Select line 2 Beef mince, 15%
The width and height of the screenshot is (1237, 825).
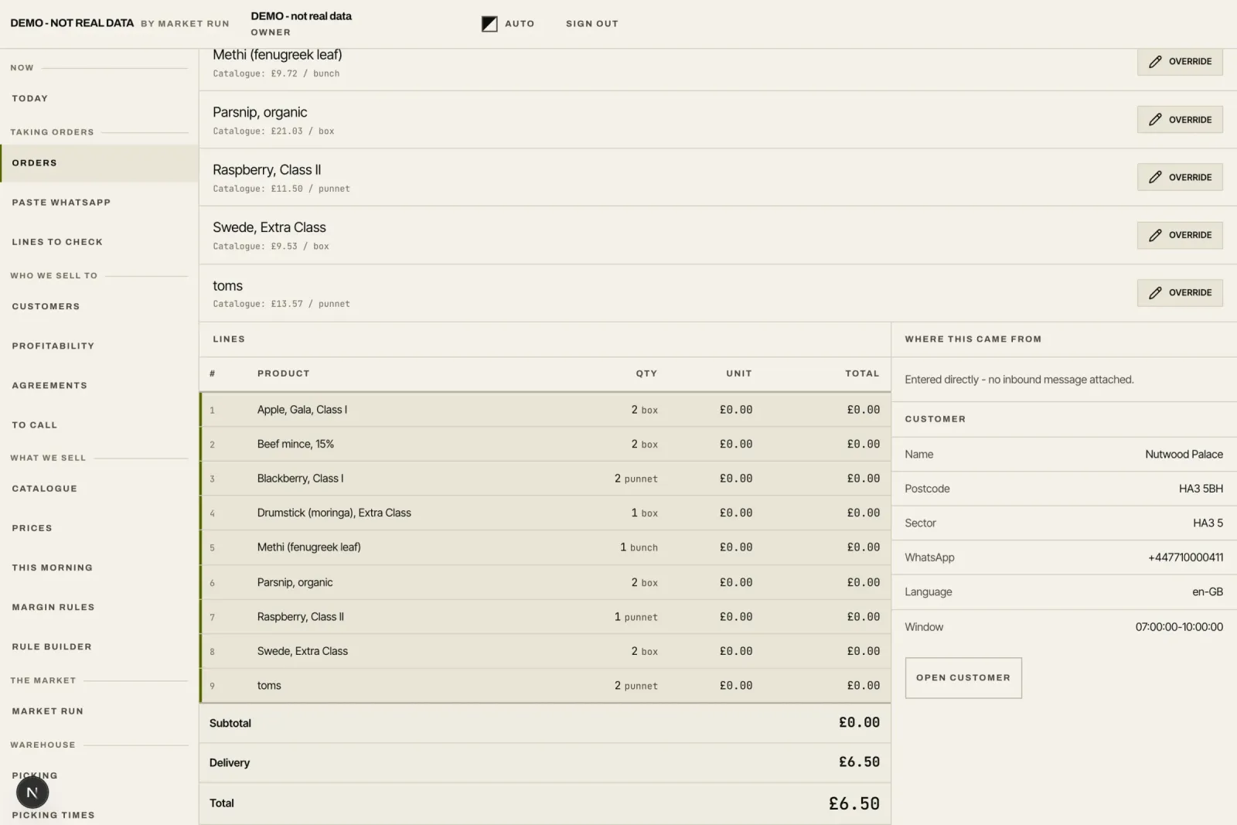[545, 444]
